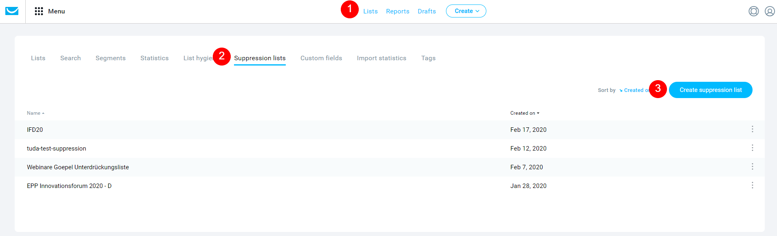This screenshot has height=236, width=777.
Task: Open actions menu for tuda-test-suppression row
Action: pyautogui.click(x=753, y=148)
